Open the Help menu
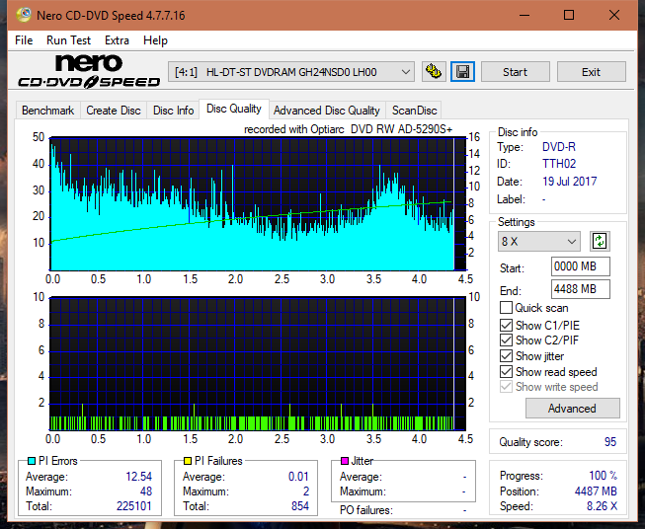The width and height of the screenshot is (645, 529). (x=155, y=40)
